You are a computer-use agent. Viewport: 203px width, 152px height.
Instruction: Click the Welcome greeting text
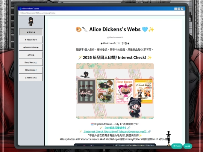(115, 43)
